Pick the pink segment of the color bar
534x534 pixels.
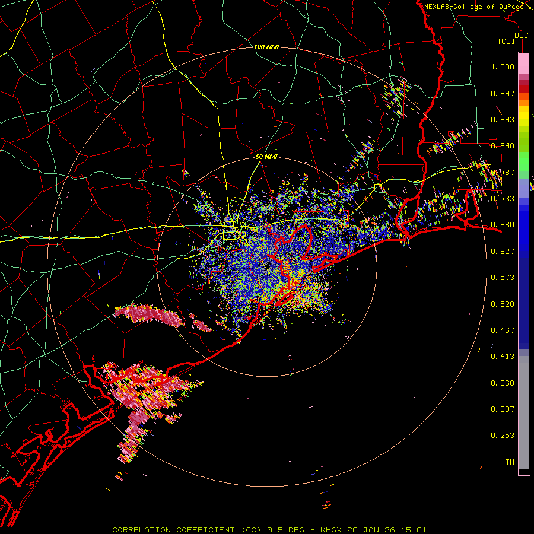point(524,63)
